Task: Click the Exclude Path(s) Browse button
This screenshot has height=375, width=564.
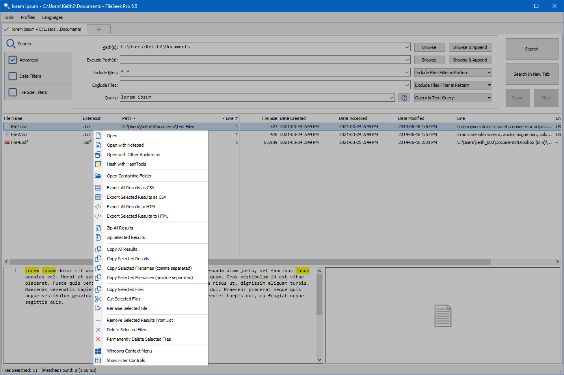Action: pos(429,60)
